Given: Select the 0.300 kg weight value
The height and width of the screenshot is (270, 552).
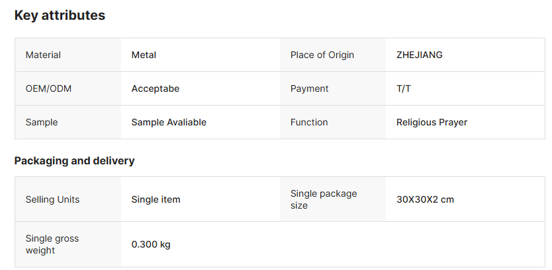Looking at the screenshot, I should 151,244.
